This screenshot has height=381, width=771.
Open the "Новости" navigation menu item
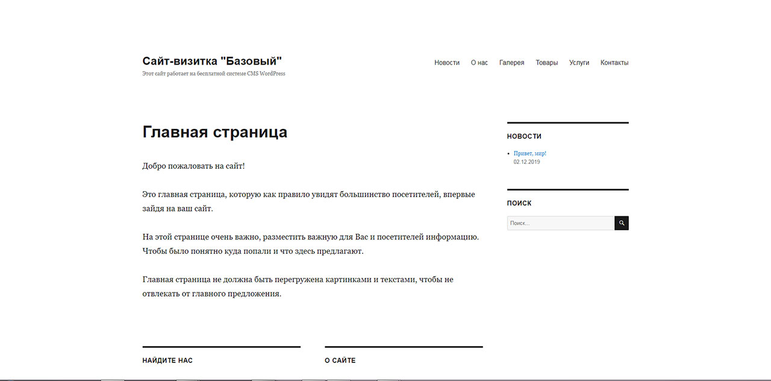pos(446,63)
